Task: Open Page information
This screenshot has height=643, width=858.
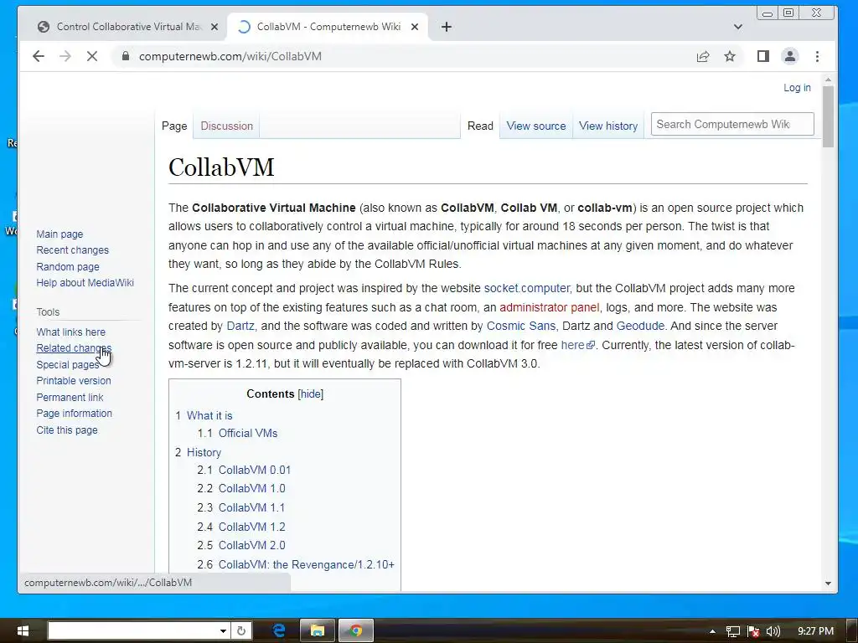Action: pyautogui.click(x=74, y=414)
